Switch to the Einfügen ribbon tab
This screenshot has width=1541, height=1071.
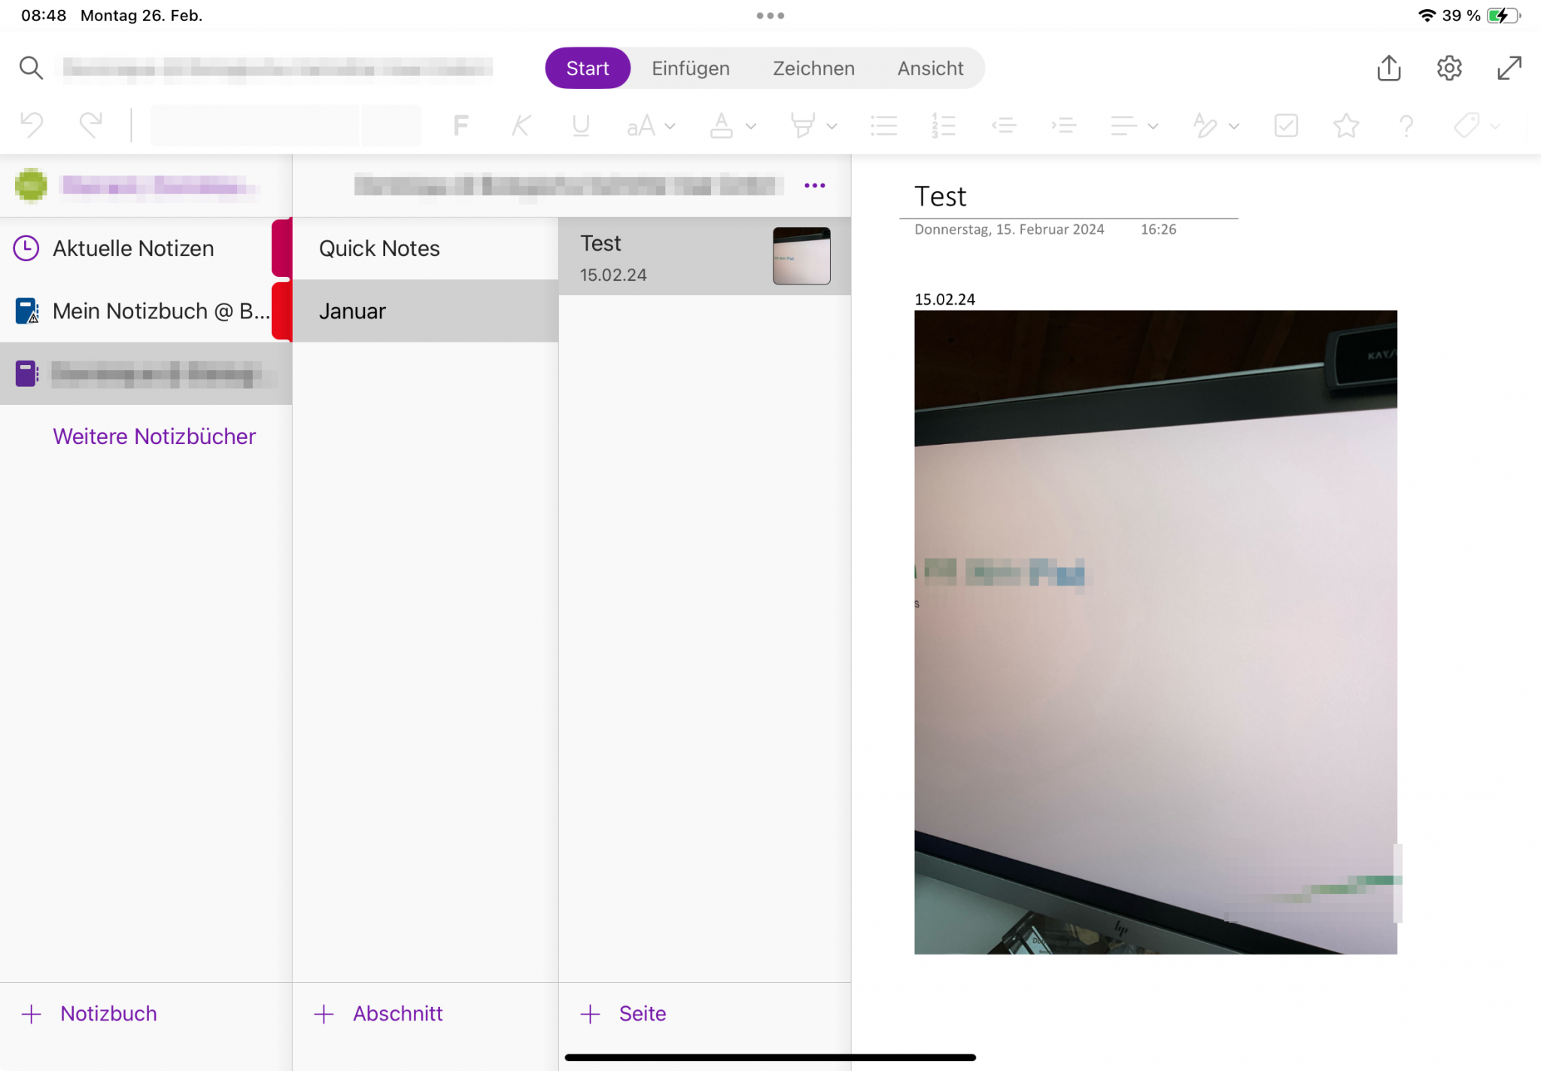[x=690, y=68]
